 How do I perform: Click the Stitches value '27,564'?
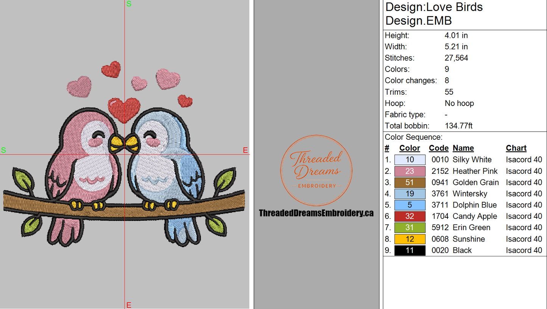[x=456, y=58]
